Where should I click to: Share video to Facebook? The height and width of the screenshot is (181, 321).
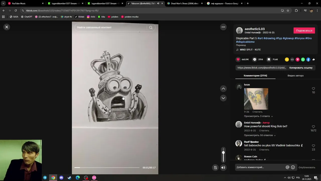point(308,60)
